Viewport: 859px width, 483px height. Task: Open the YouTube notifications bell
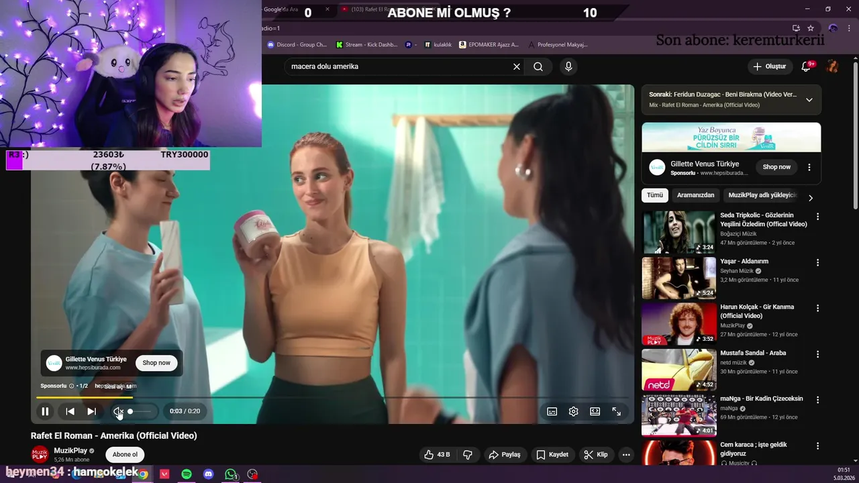click(807, 66)
